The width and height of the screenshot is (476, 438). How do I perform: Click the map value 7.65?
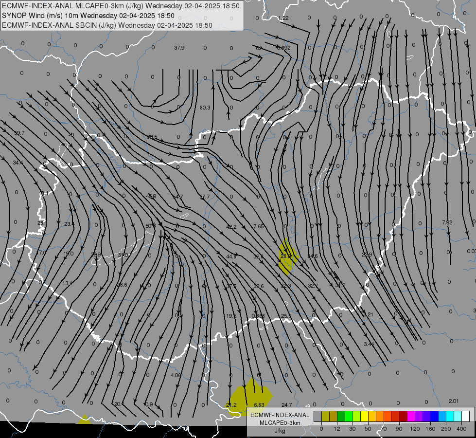click(258, 226)
